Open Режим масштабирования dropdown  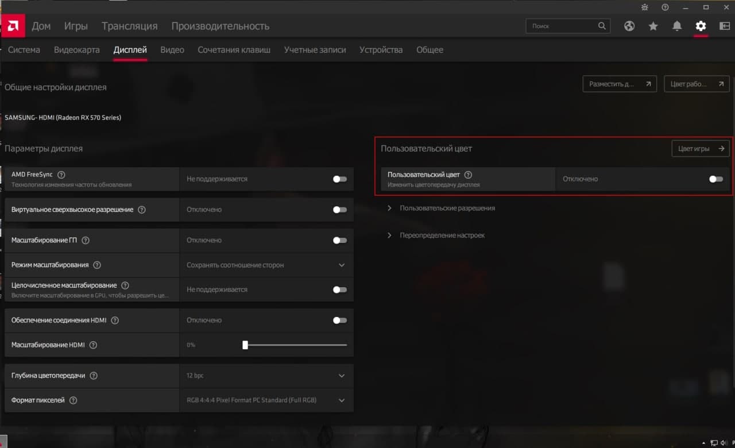click(266, 265)
